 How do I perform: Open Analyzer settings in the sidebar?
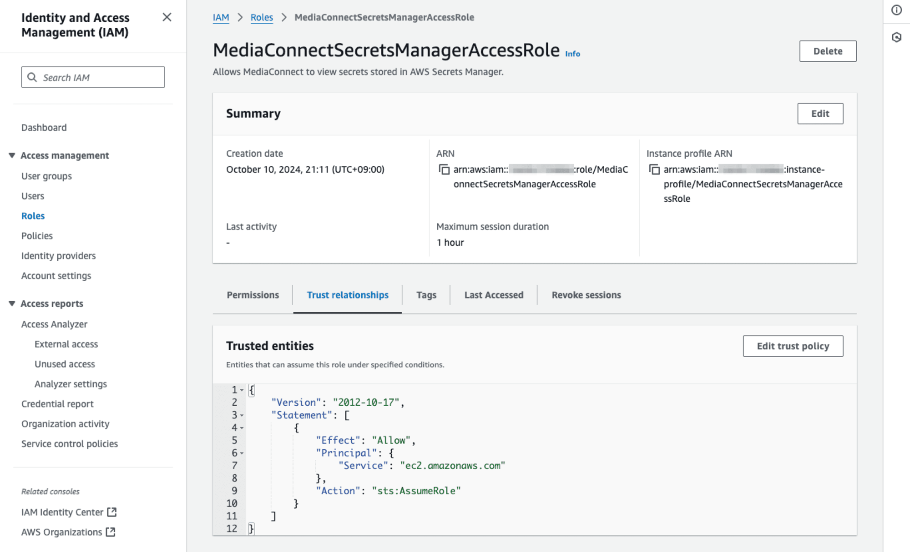[x=71, y=384]
